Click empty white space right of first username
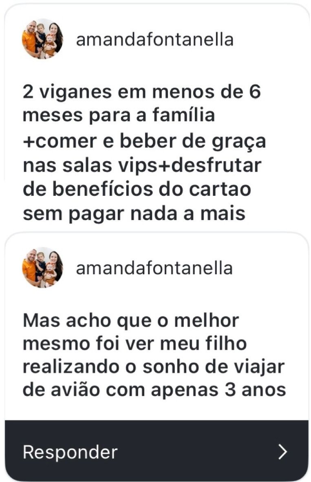This screenshot has height=482, width=311. pyautogui.click(x=270, y=40)
